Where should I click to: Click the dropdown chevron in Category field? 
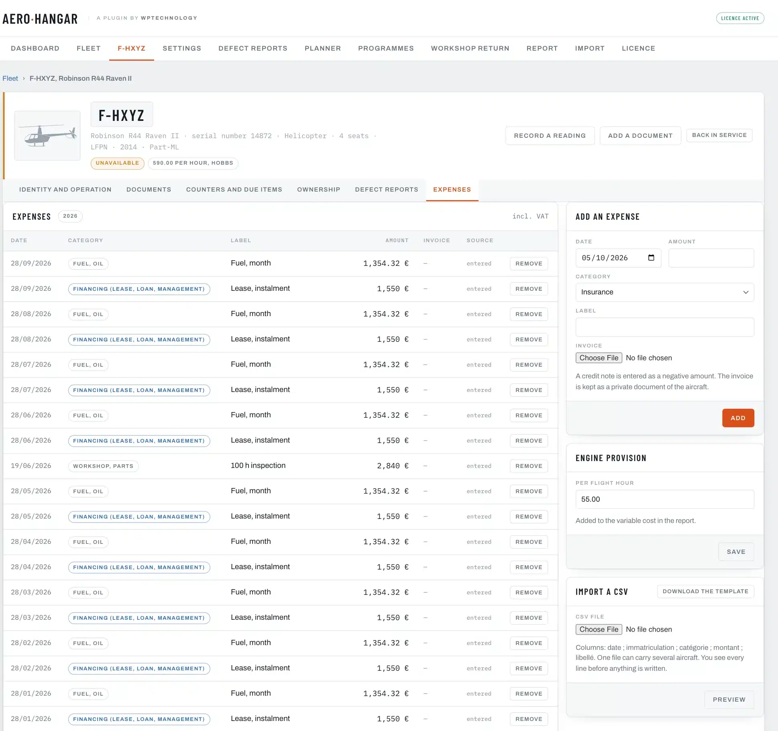[x=746, y=292]
